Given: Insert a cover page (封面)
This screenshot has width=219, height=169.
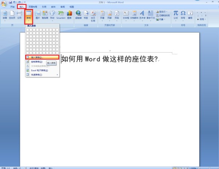Looking at the screenshot, I should click(x=5, y=16).
